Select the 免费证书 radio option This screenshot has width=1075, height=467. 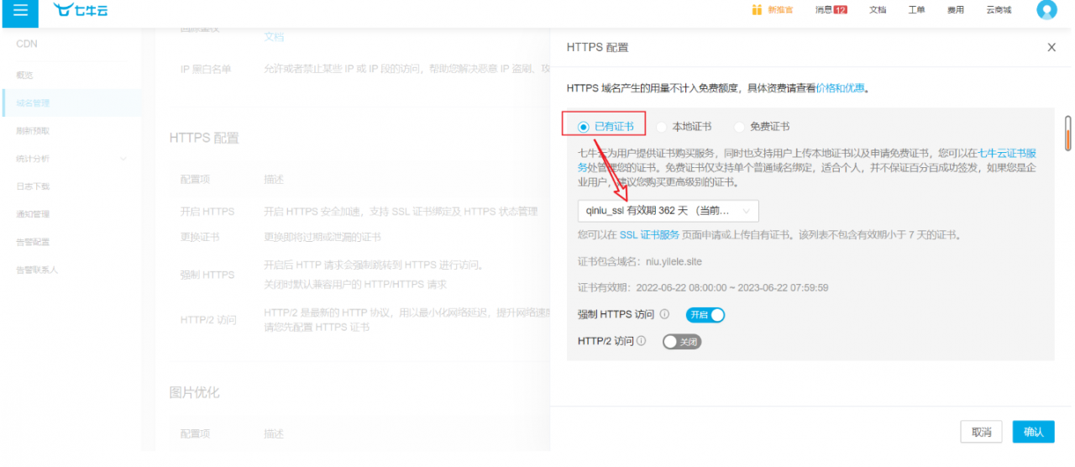point(739,127)
